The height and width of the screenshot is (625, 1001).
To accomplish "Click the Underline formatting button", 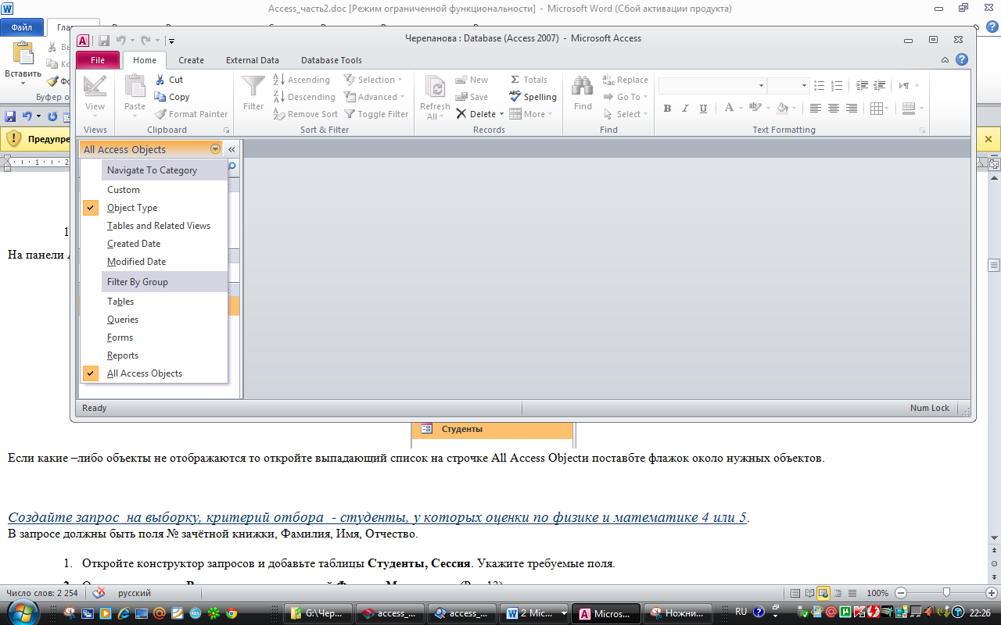I will pyautogui.click(x=703, y=109).
